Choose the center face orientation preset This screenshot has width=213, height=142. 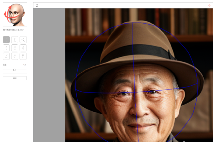tap(15, 48)
